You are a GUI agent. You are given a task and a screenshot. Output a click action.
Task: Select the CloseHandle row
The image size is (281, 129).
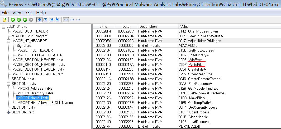click(187, 117)
